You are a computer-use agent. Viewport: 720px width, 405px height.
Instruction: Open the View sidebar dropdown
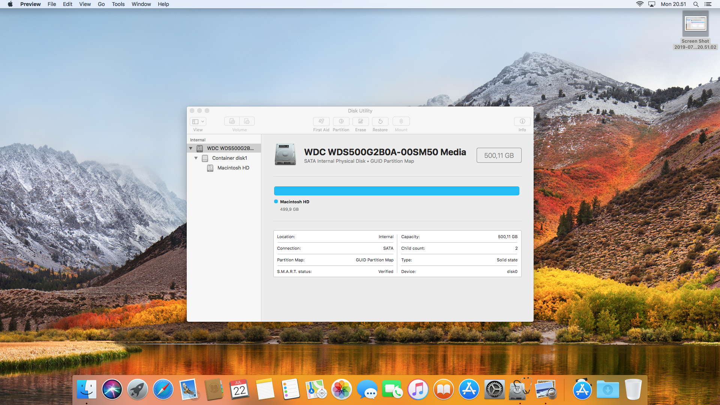pyautogui.click(x=198, y=121)
